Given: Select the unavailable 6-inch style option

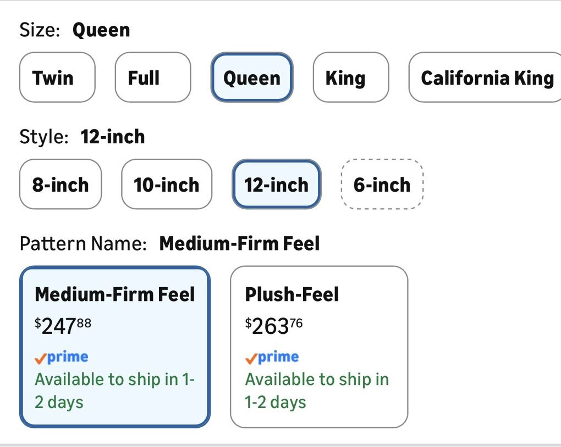Looking at the screenshot, I should (382, 185).
